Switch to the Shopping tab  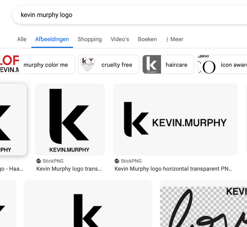89,39
